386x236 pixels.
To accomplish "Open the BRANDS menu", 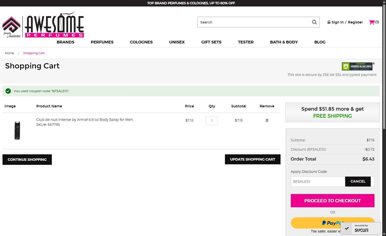I will point(65,42).
